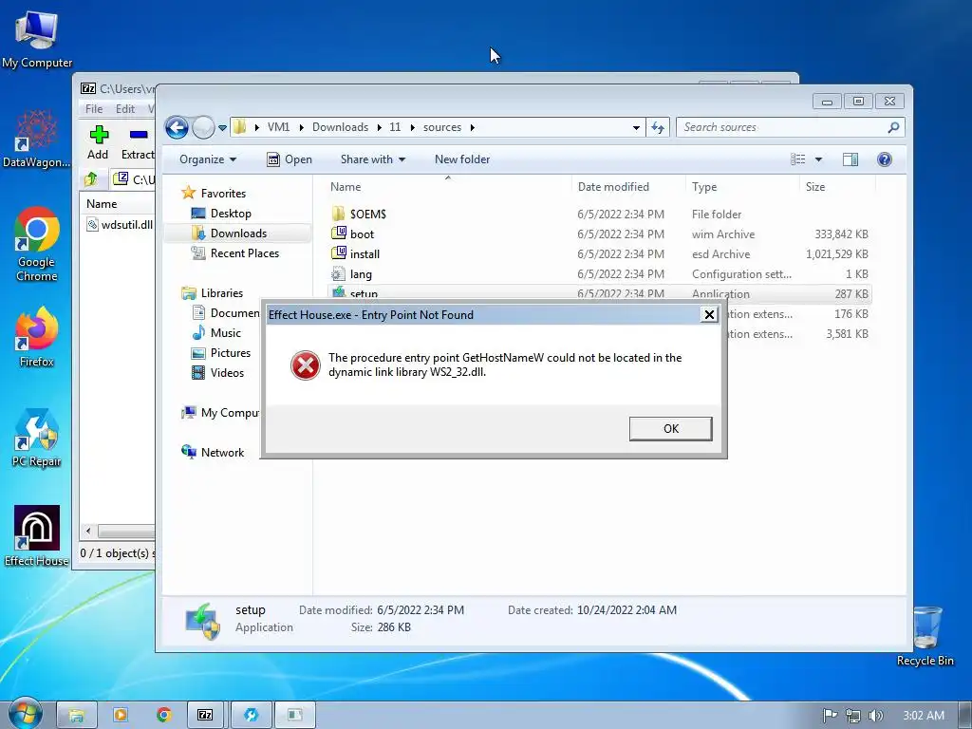The height and width of the screenshot is (729, 972).
Task: Open the Firefox desktop shortcut
Action: point(37,337)
